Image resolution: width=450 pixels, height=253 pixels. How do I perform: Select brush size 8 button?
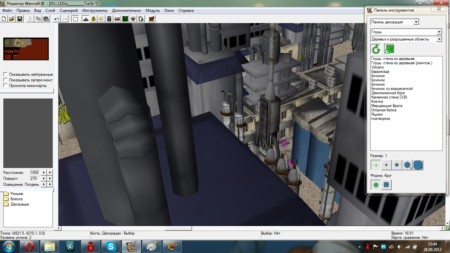coord(418,165)
